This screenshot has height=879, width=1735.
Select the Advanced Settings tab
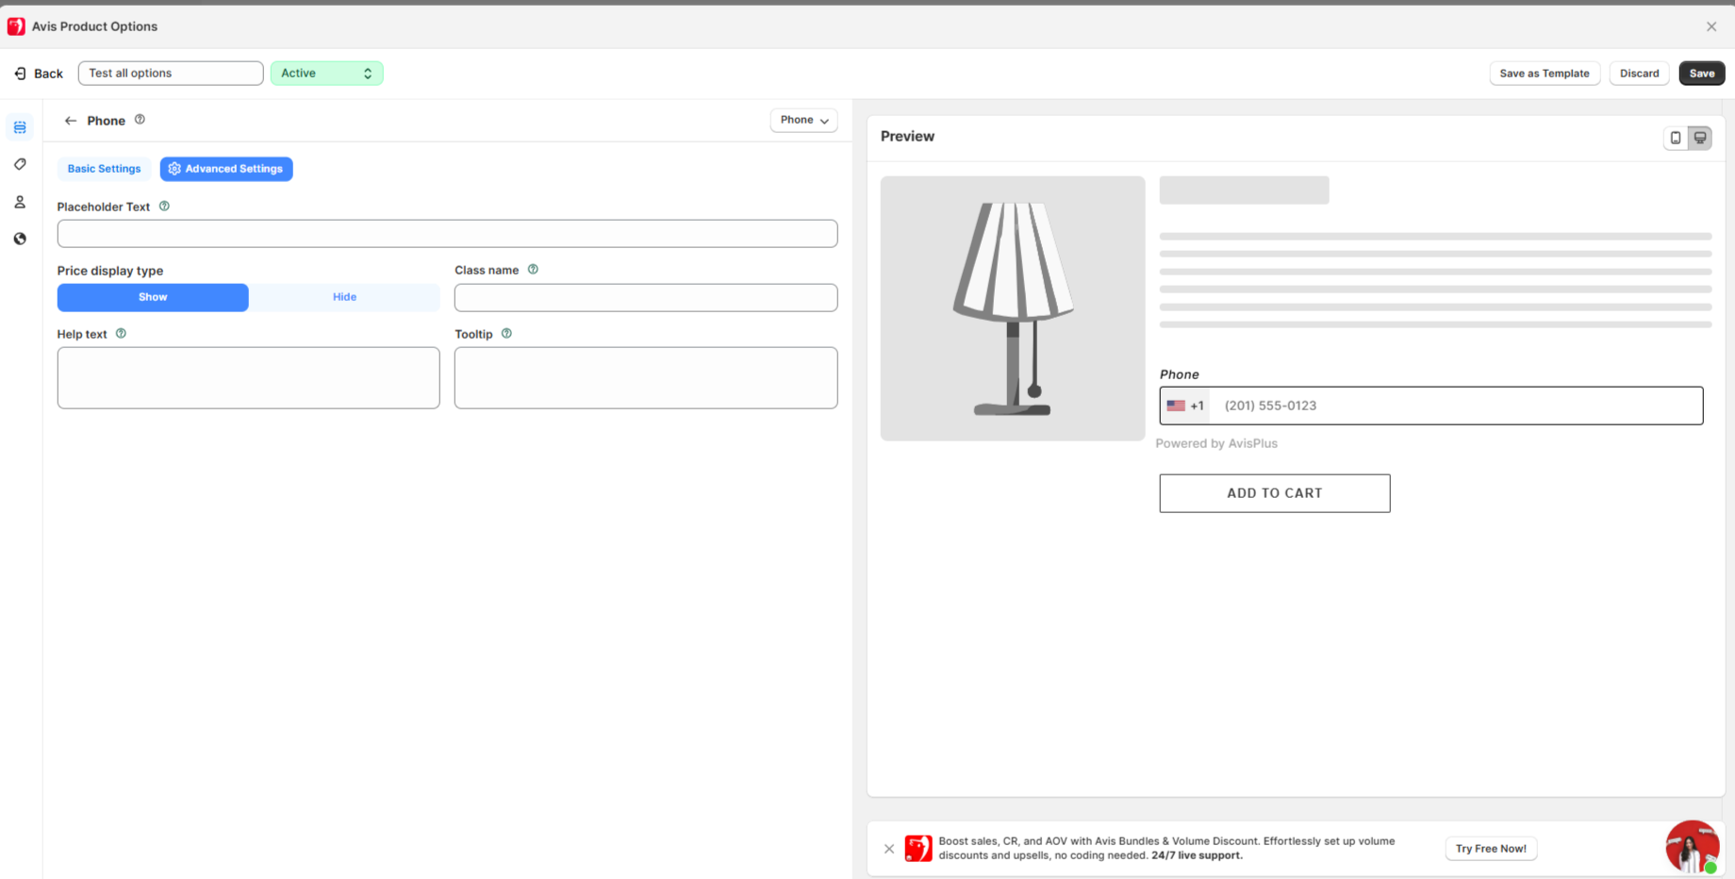tap(226, 169)
